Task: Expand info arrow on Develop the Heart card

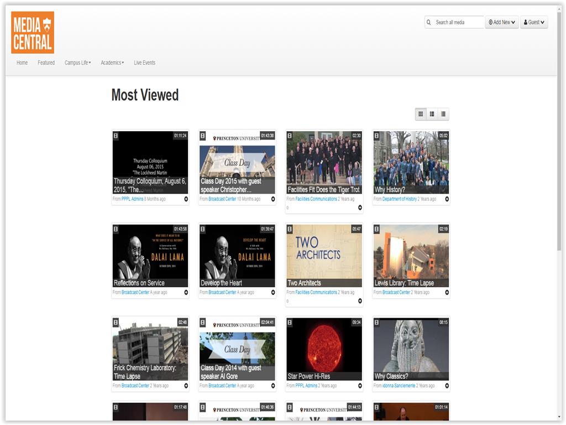Action: [x=273, y=292]
